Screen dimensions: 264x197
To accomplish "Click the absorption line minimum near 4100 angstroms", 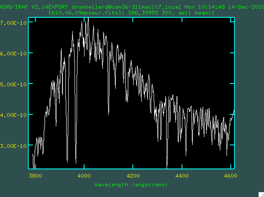I will click(x=109, y=112).
